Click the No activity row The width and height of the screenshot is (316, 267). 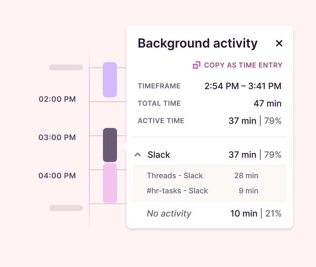click(210, 214)
